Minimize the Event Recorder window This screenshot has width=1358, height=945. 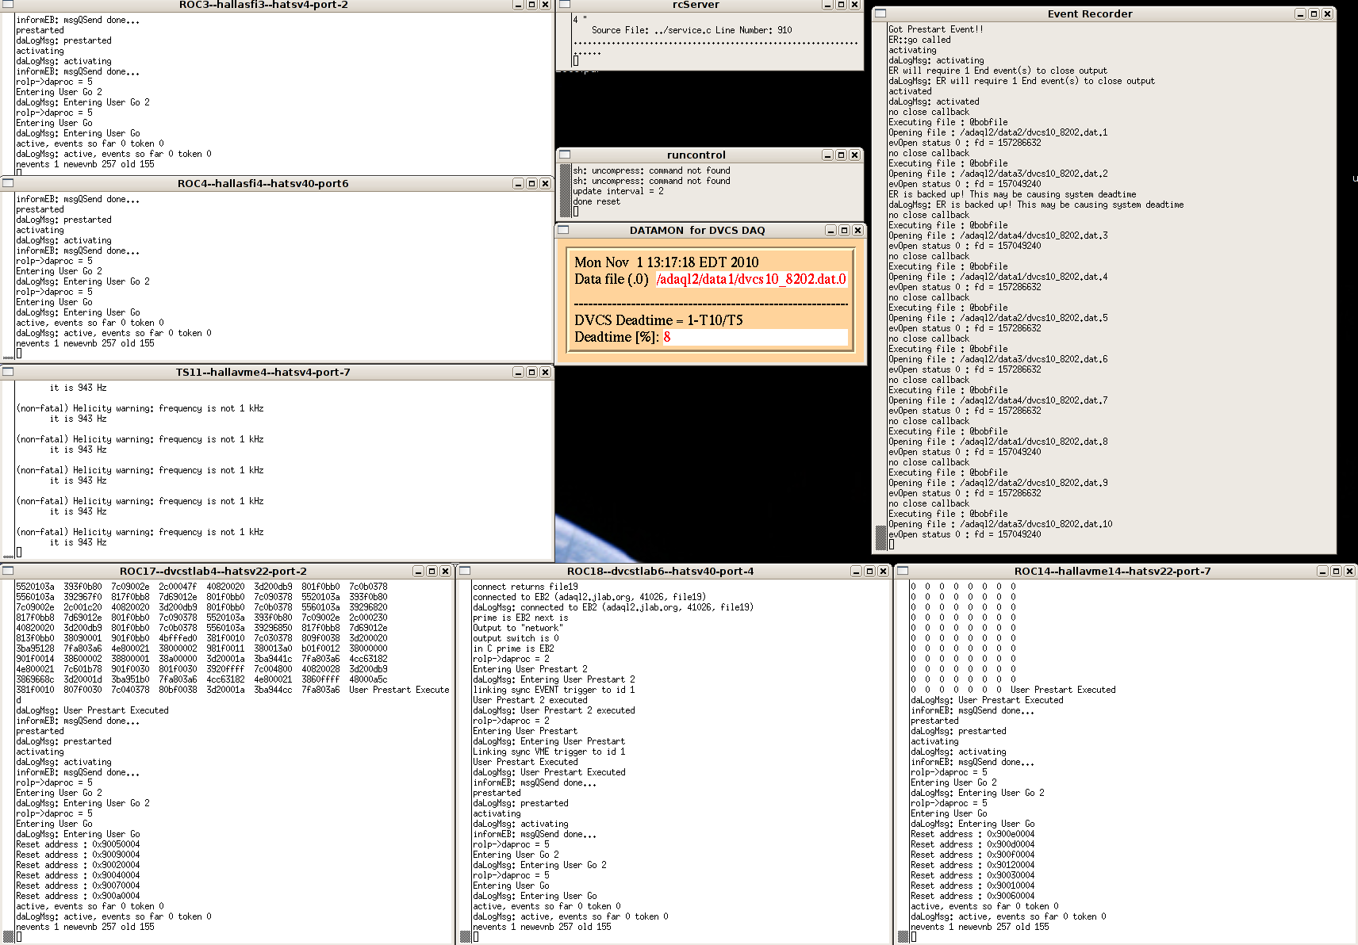click(x=1300, y=13)
